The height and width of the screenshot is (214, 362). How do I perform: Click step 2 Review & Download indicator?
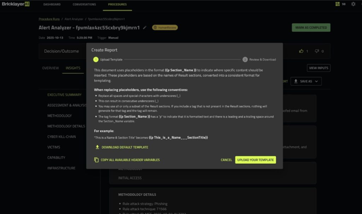click(x=245, y=60)
